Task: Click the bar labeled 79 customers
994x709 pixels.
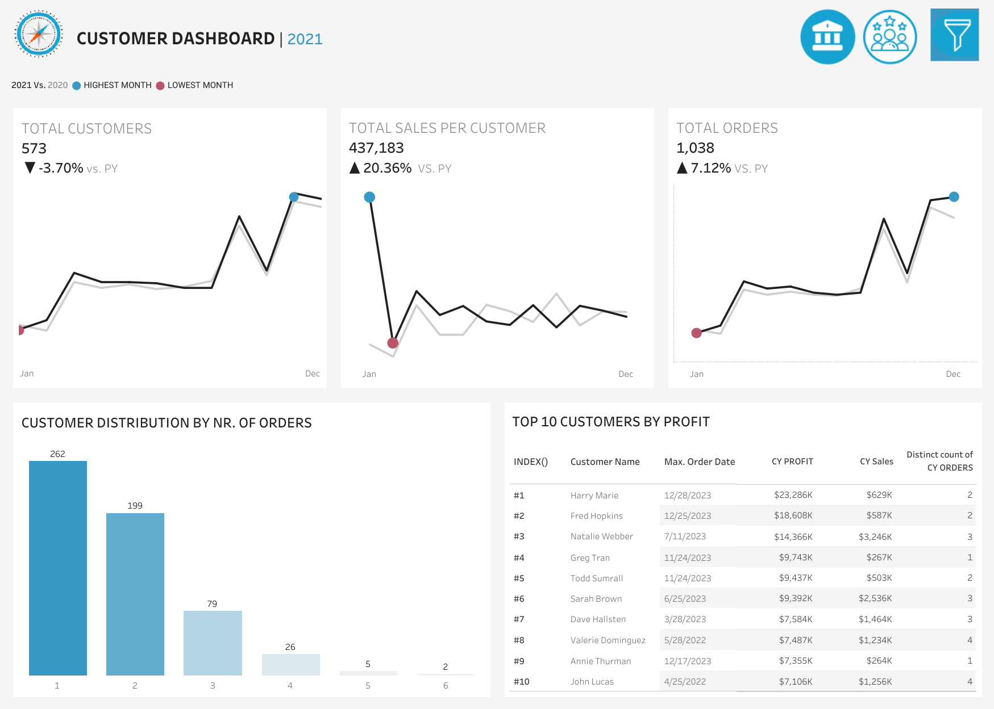Action: click(x=213, y=643)
